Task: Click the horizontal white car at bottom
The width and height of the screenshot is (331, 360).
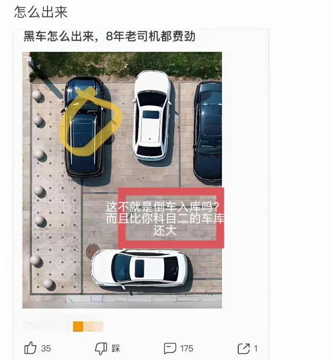Action: pos(139,268)
